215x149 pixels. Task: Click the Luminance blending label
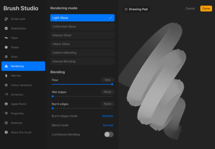(66, 134)
